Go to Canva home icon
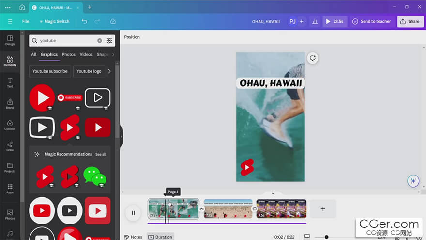This screenshot has width=426, height=240. pyautogui.click(x=22, y=7)
